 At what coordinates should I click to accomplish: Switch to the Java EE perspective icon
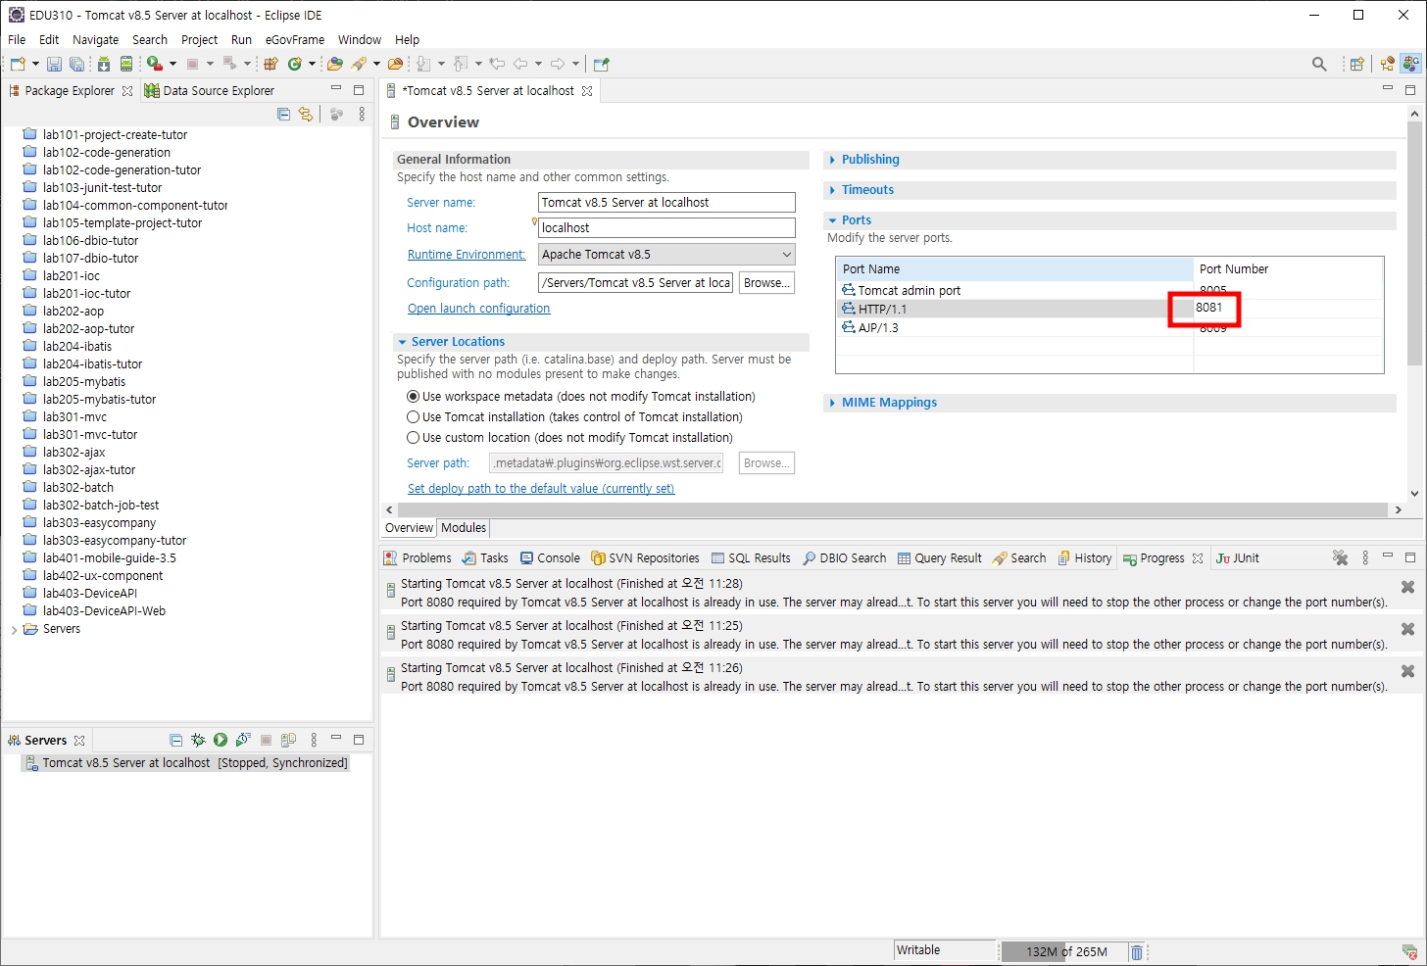point(1387,64)
